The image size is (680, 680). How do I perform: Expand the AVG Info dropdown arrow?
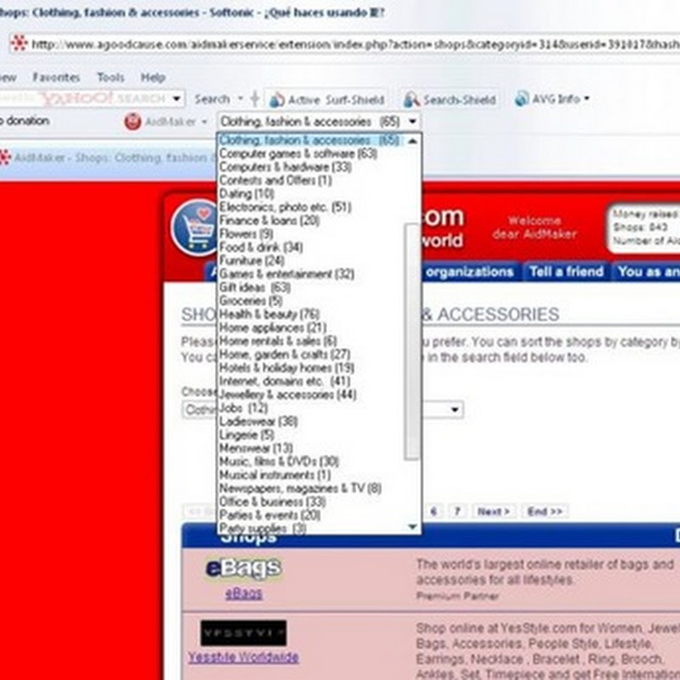(x=586, y=99)
